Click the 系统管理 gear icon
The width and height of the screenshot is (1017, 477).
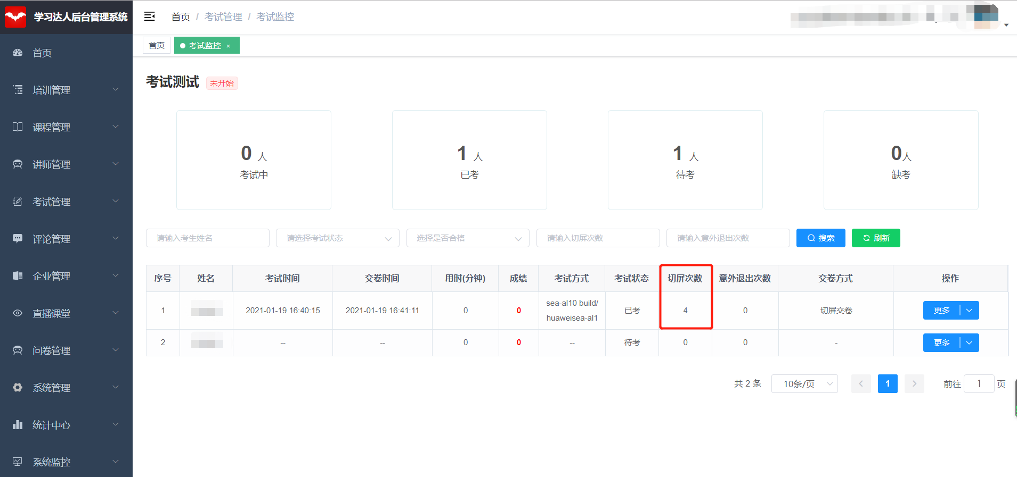(x=18, y=388)
